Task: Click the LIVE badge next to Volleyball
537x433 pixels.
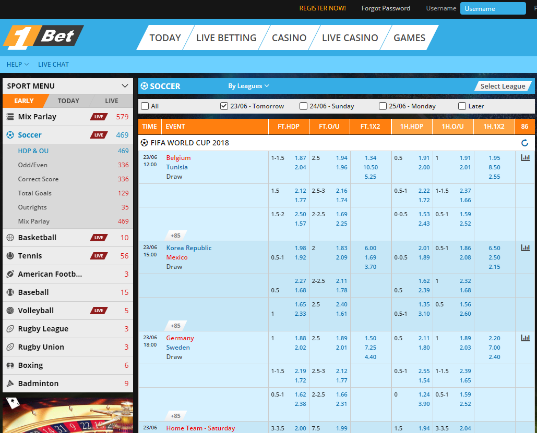Action: tap(99, 310)
